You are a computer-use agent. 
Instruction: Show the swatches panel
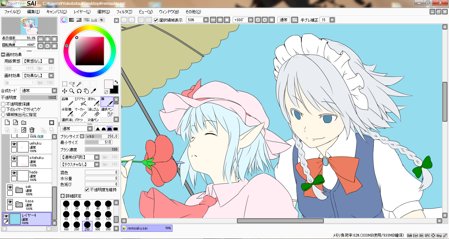click(x=94, y=20)
